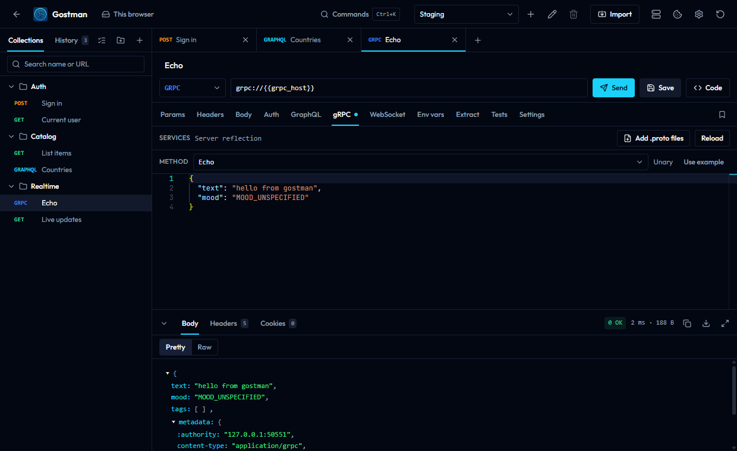Add a new environment with plus icon
This screenshot has height=451, width=737.
531,14
